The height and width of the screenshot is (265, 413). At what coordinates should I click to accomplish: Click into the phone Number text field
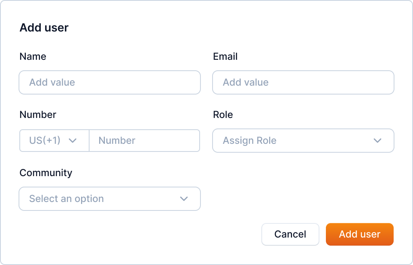(144, 141)
